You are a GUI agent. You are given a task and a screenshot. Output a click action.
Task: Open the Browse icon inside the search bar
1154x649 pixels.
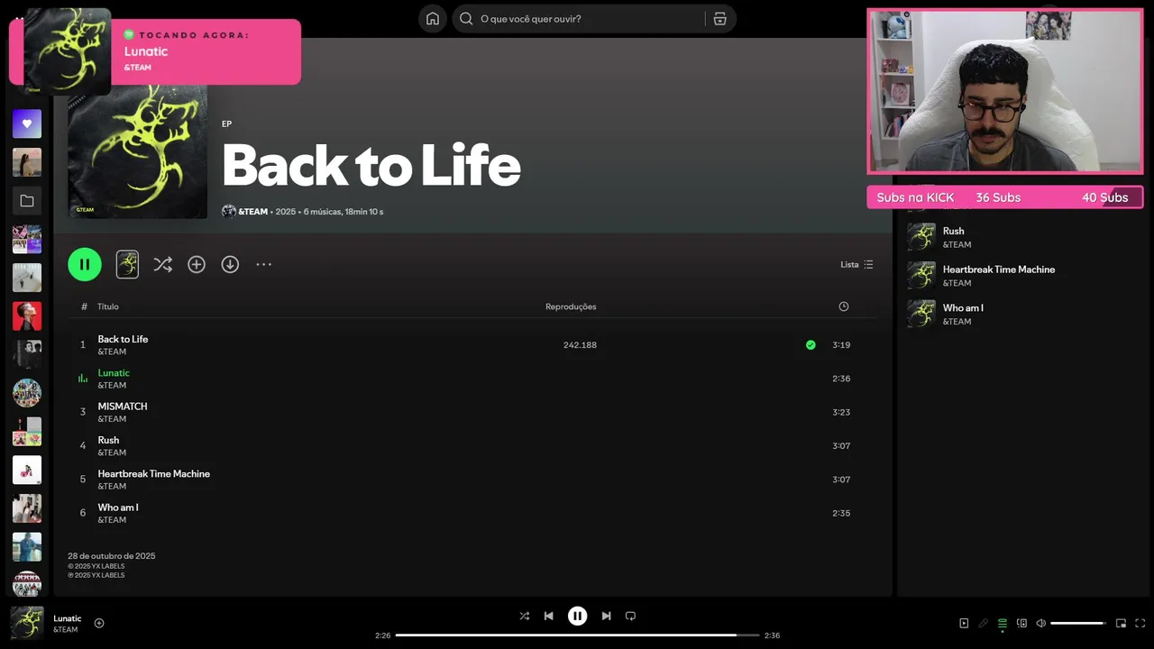tap(719, 19)
